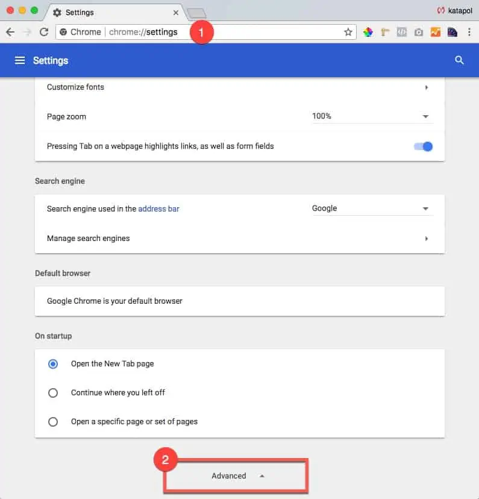
Task: Click the 'Settings' header title
Action: [51, 60]
